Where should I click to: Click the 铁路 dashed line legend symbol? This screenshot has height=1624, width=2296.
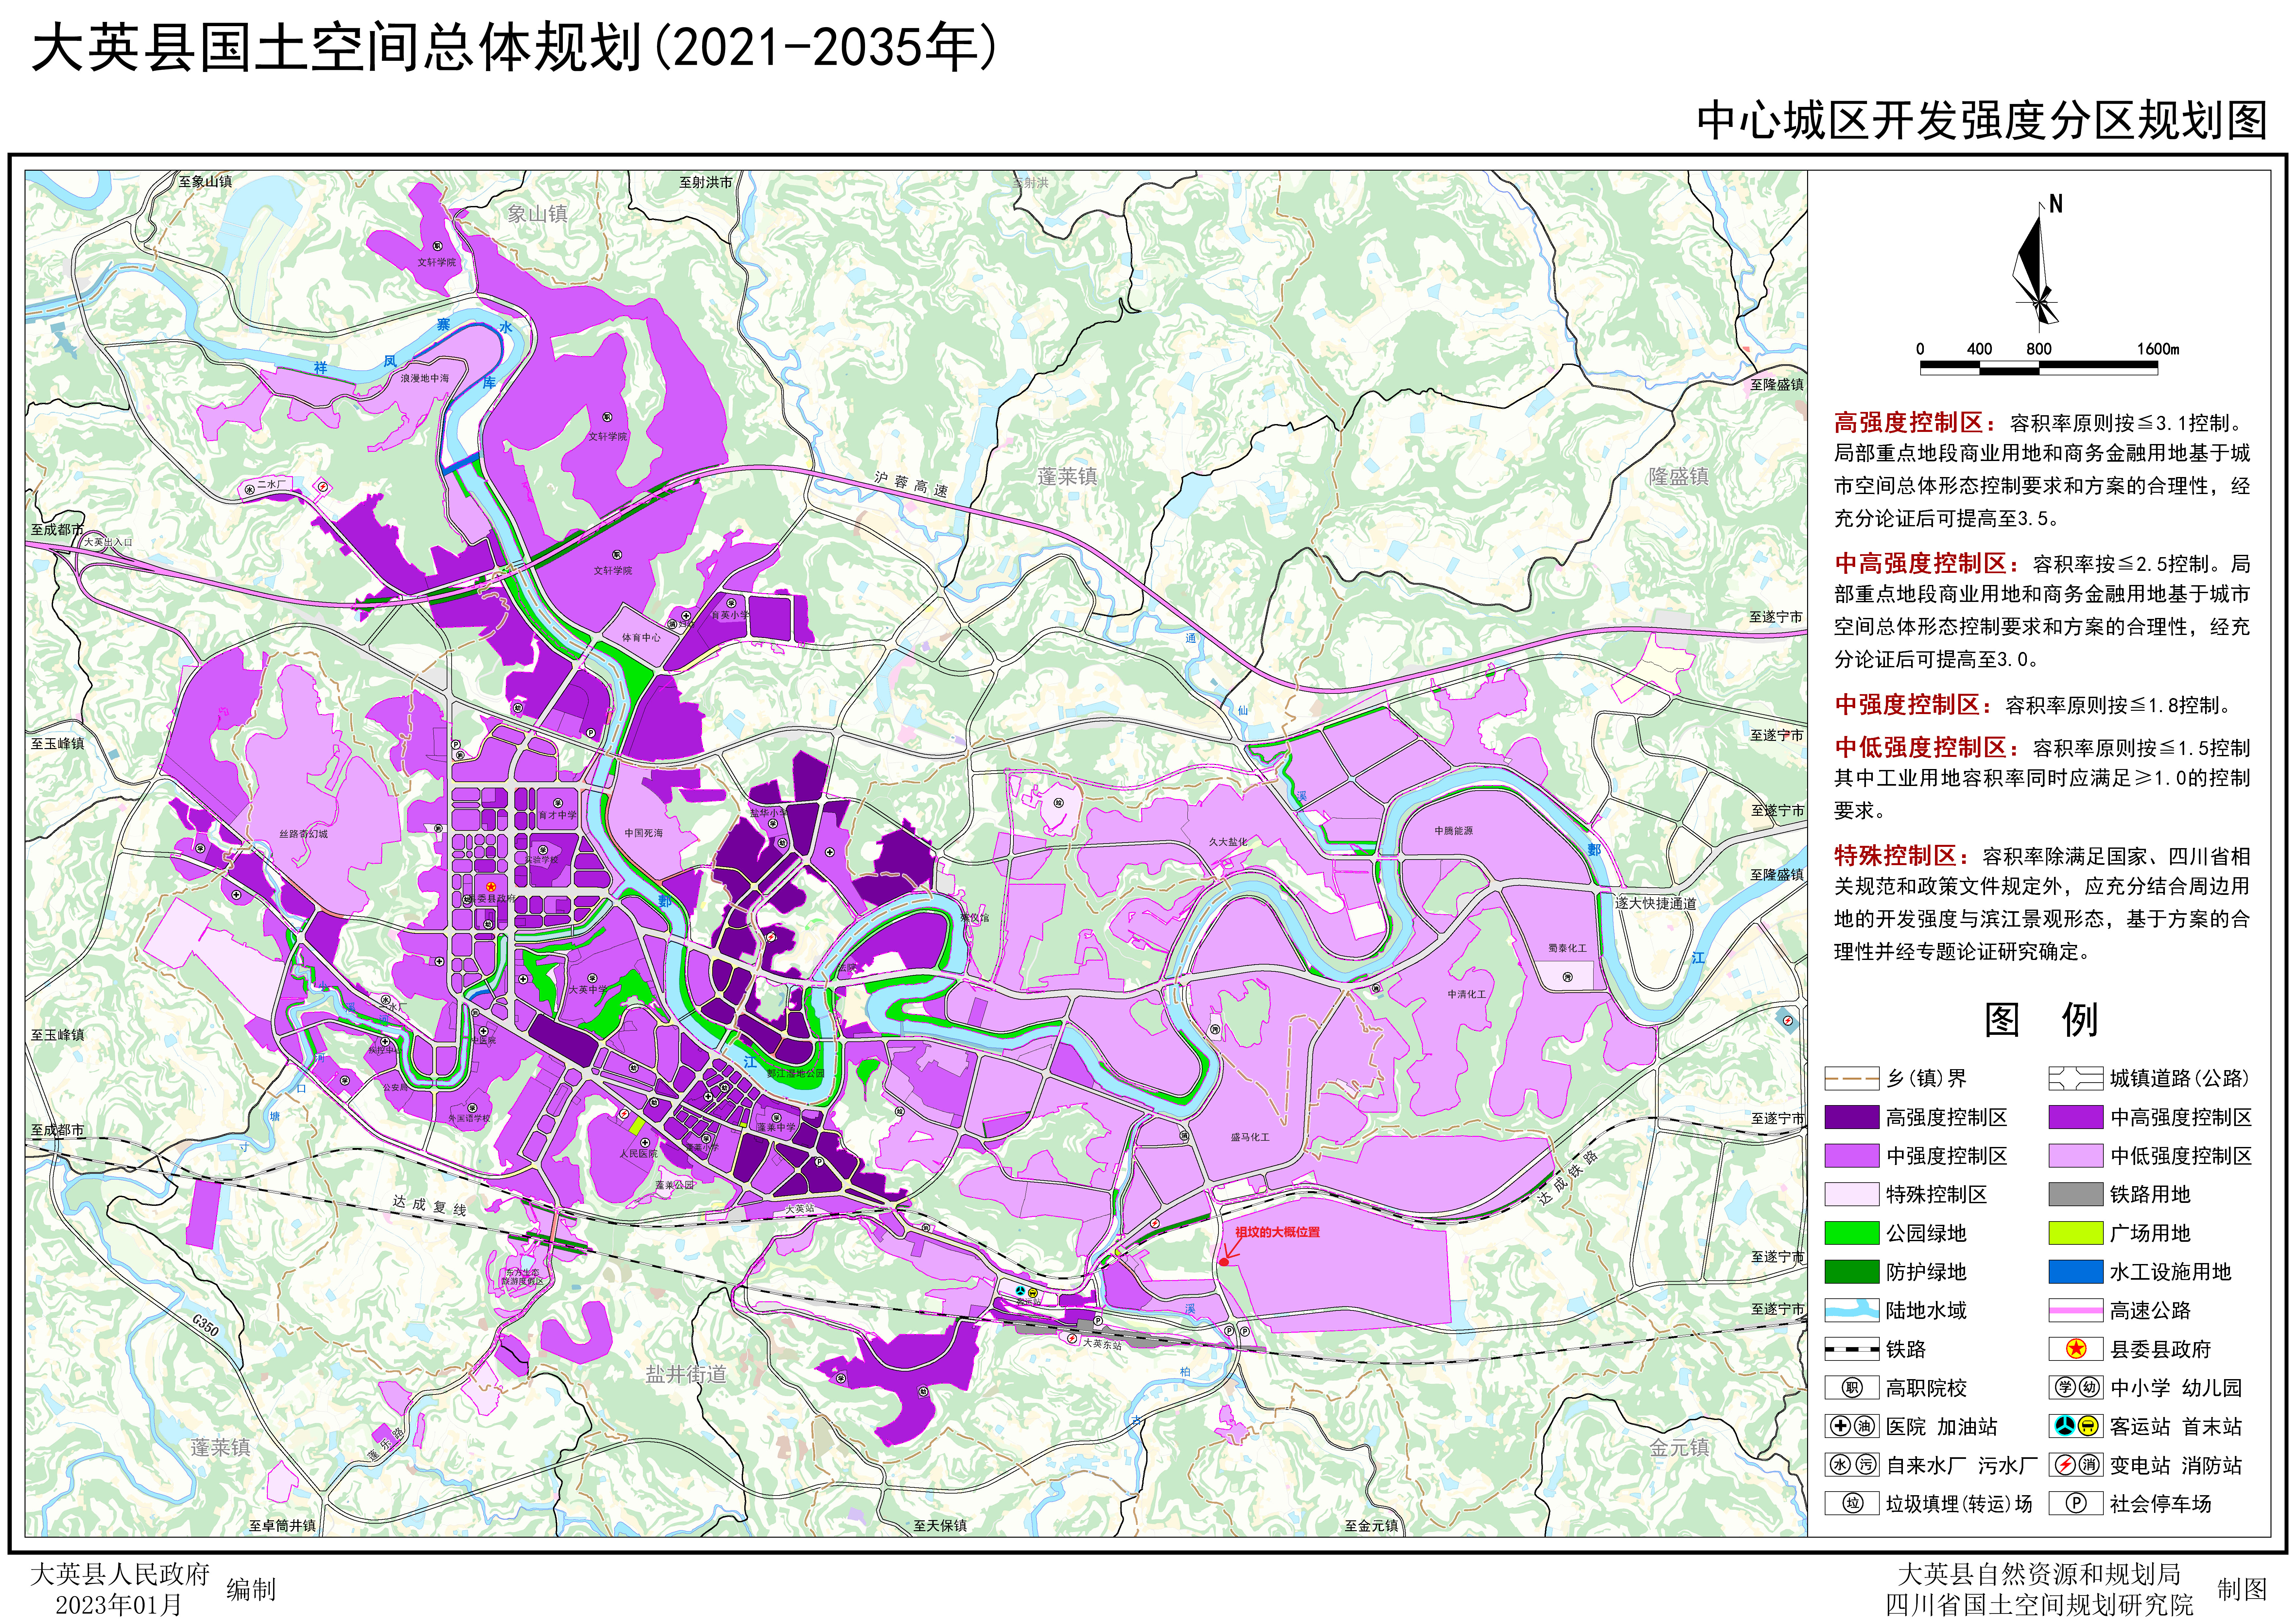1852,1349
